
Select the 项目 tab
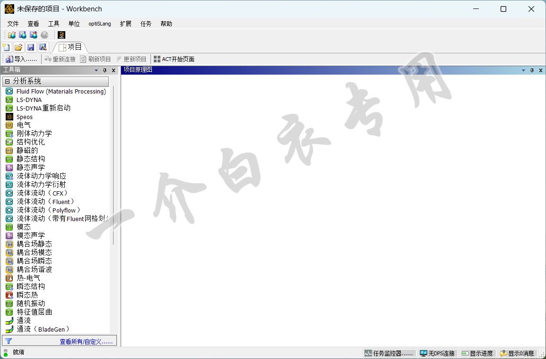[x=70, y=47]
